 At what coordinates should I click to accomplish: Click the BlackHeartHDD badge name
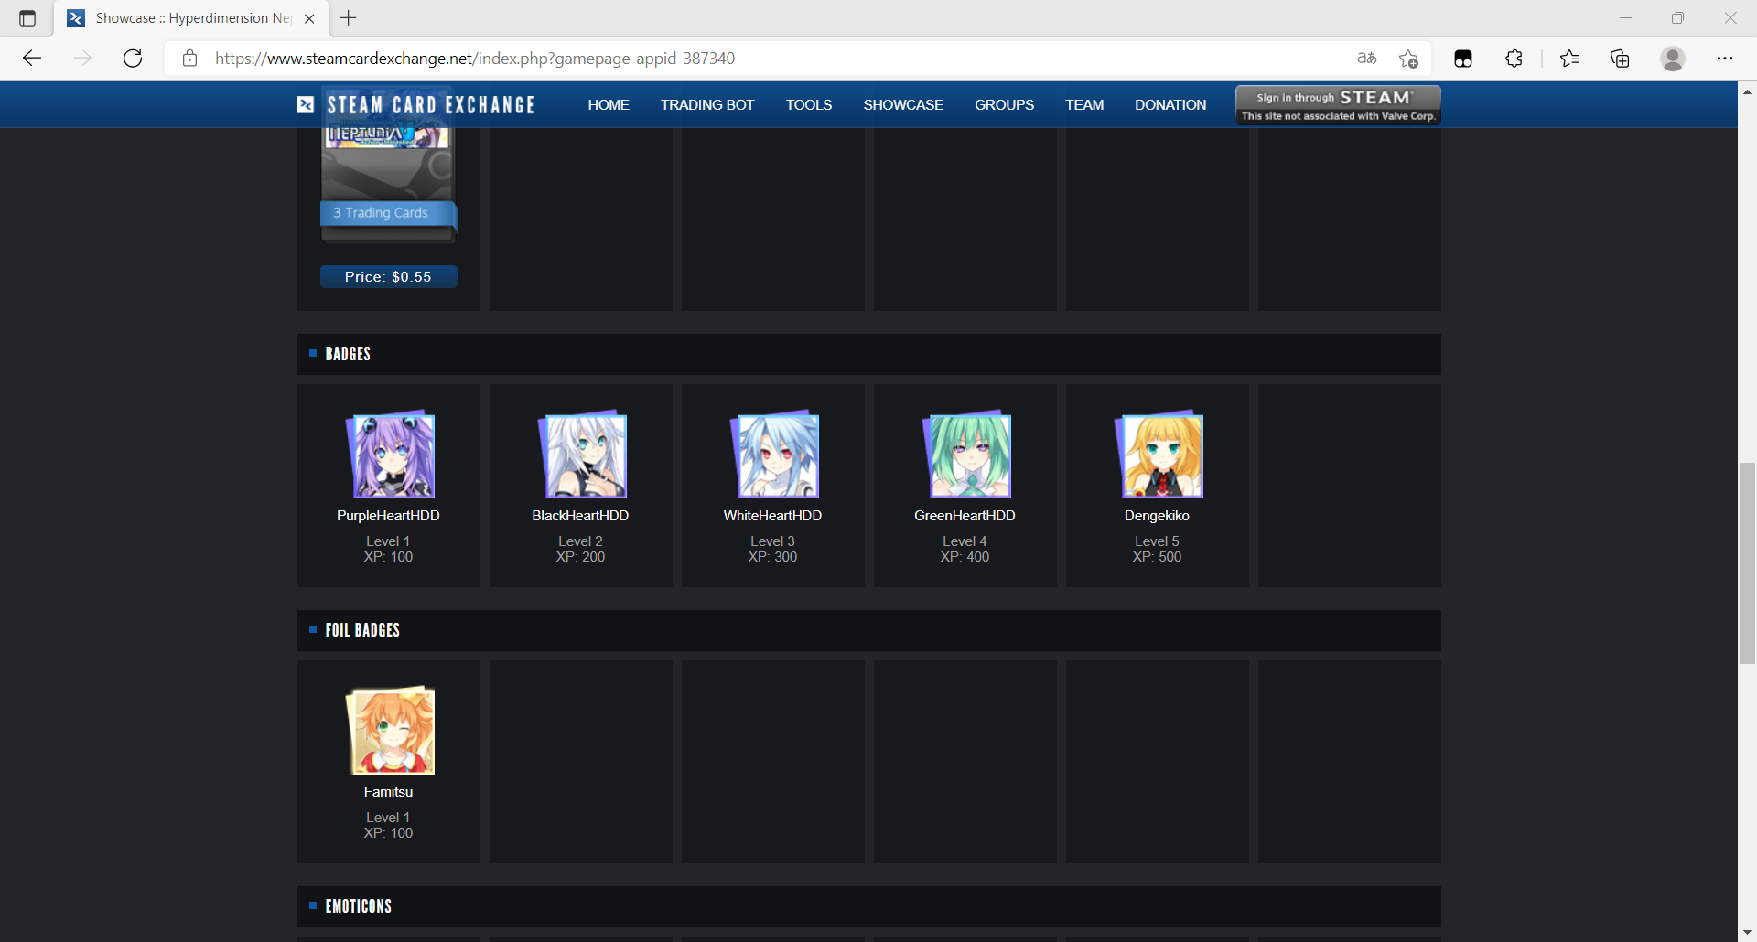pos(580,516)
